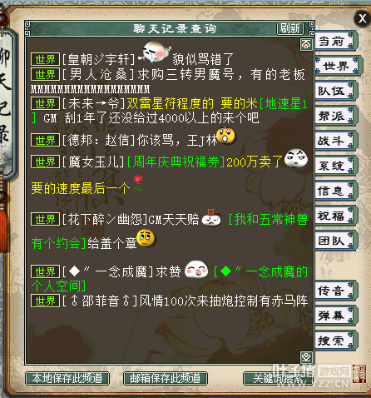The height and width of the screenshot is (398, 371).
Task: Open the 系统 messages tab
Action: point(335,166)
